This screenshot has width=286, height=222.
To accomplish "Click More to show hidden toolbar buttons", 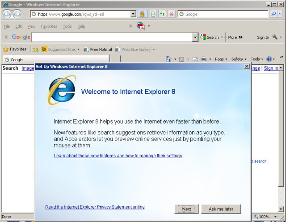I will tap(235, 38).
